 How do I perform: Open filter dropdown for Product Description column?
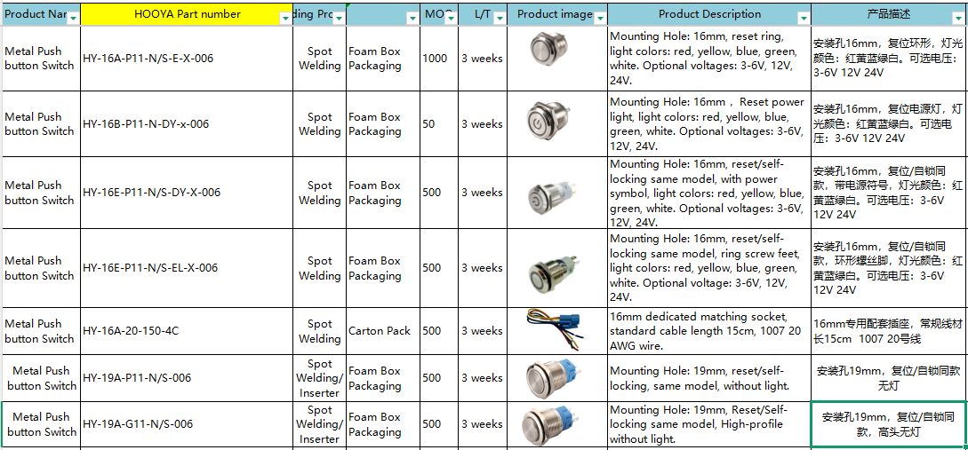tap(803, 19)
